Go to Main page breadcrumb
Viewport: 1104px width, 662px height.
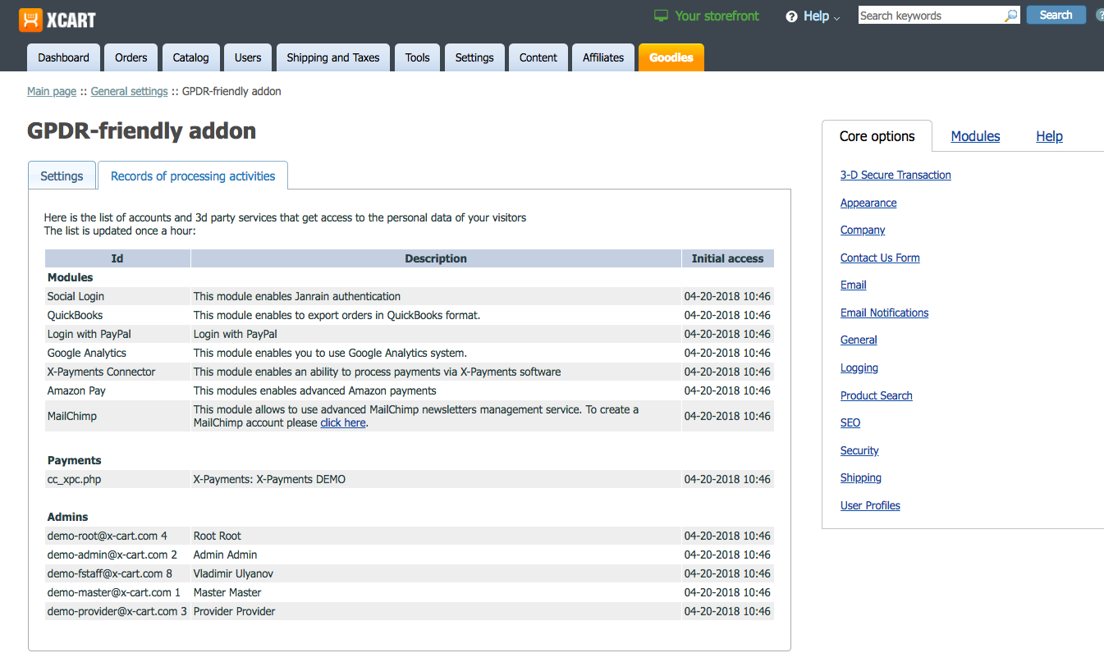(52, 91)
